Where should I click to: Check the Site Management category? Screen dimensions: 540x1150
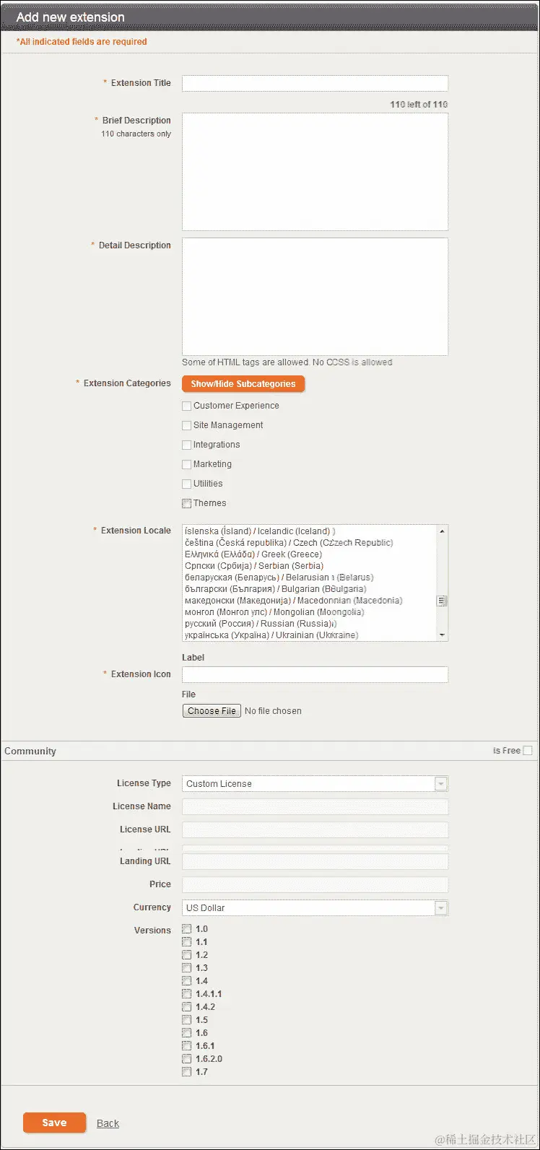click(187, 426)
